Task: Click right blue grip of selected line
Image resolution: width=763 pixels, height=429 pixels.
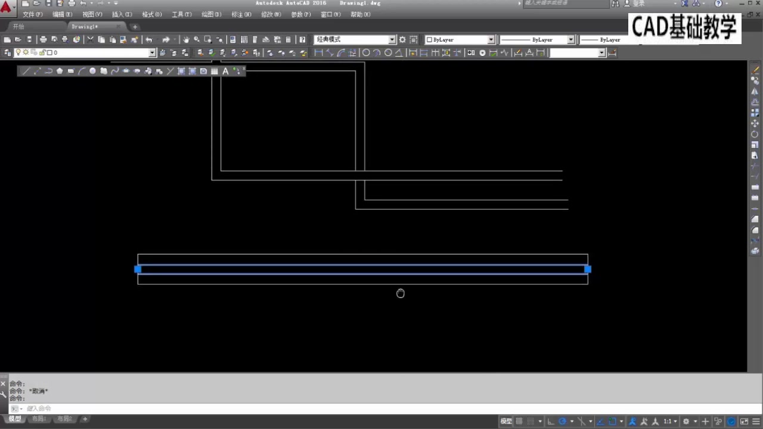Action: [587, 269]
